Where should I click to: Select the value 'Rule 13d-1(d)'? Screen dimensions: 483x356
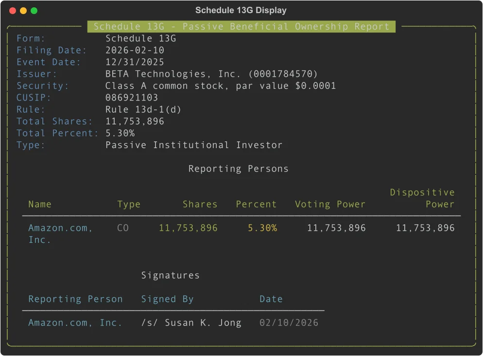(143, 110)
